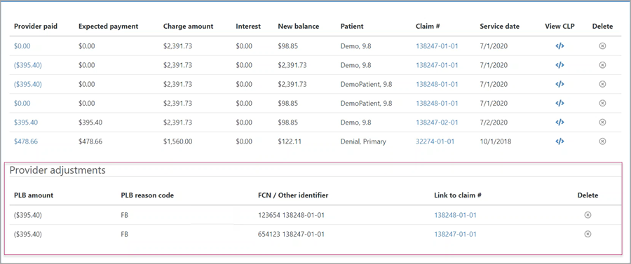Follow the adjustment link to claim 138247-01-01
631x264 pixels.
pos(455,234)
